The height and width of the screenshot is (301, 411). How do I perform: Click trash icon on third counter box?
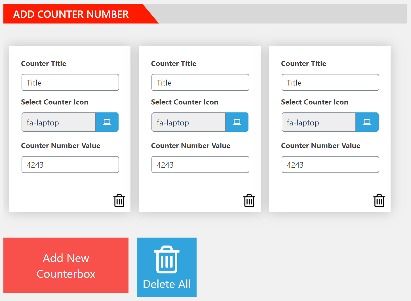pos(379,201)
